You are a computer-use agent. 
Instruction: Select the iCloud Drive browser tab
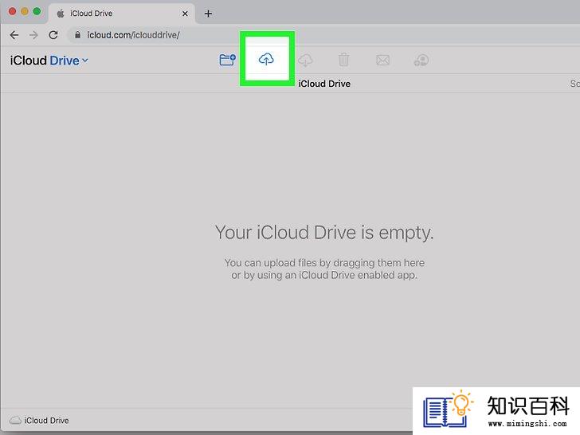122,14
